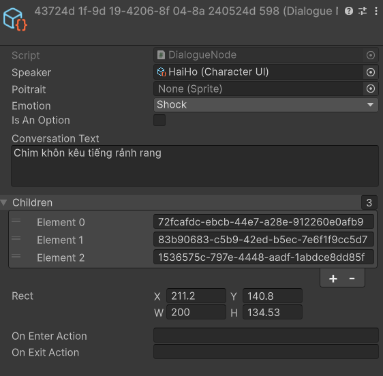Open the Emotion dropdown showing Shock
Viewport: 383px width, 376px height.
click(x=266, y=105)
